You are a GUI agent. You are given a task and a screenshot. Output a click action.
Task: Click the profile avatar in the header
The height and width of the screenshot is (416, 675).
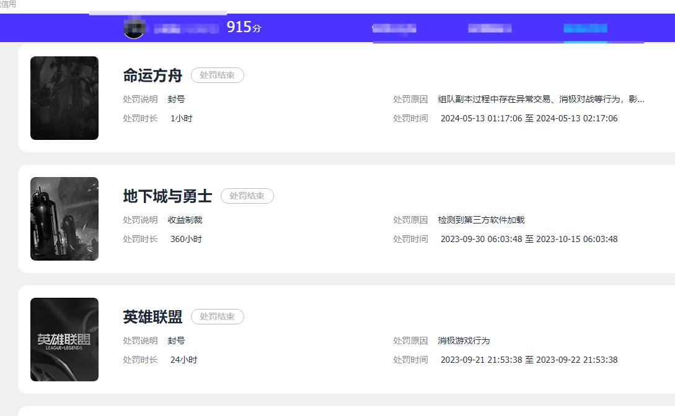click(134, 28)
